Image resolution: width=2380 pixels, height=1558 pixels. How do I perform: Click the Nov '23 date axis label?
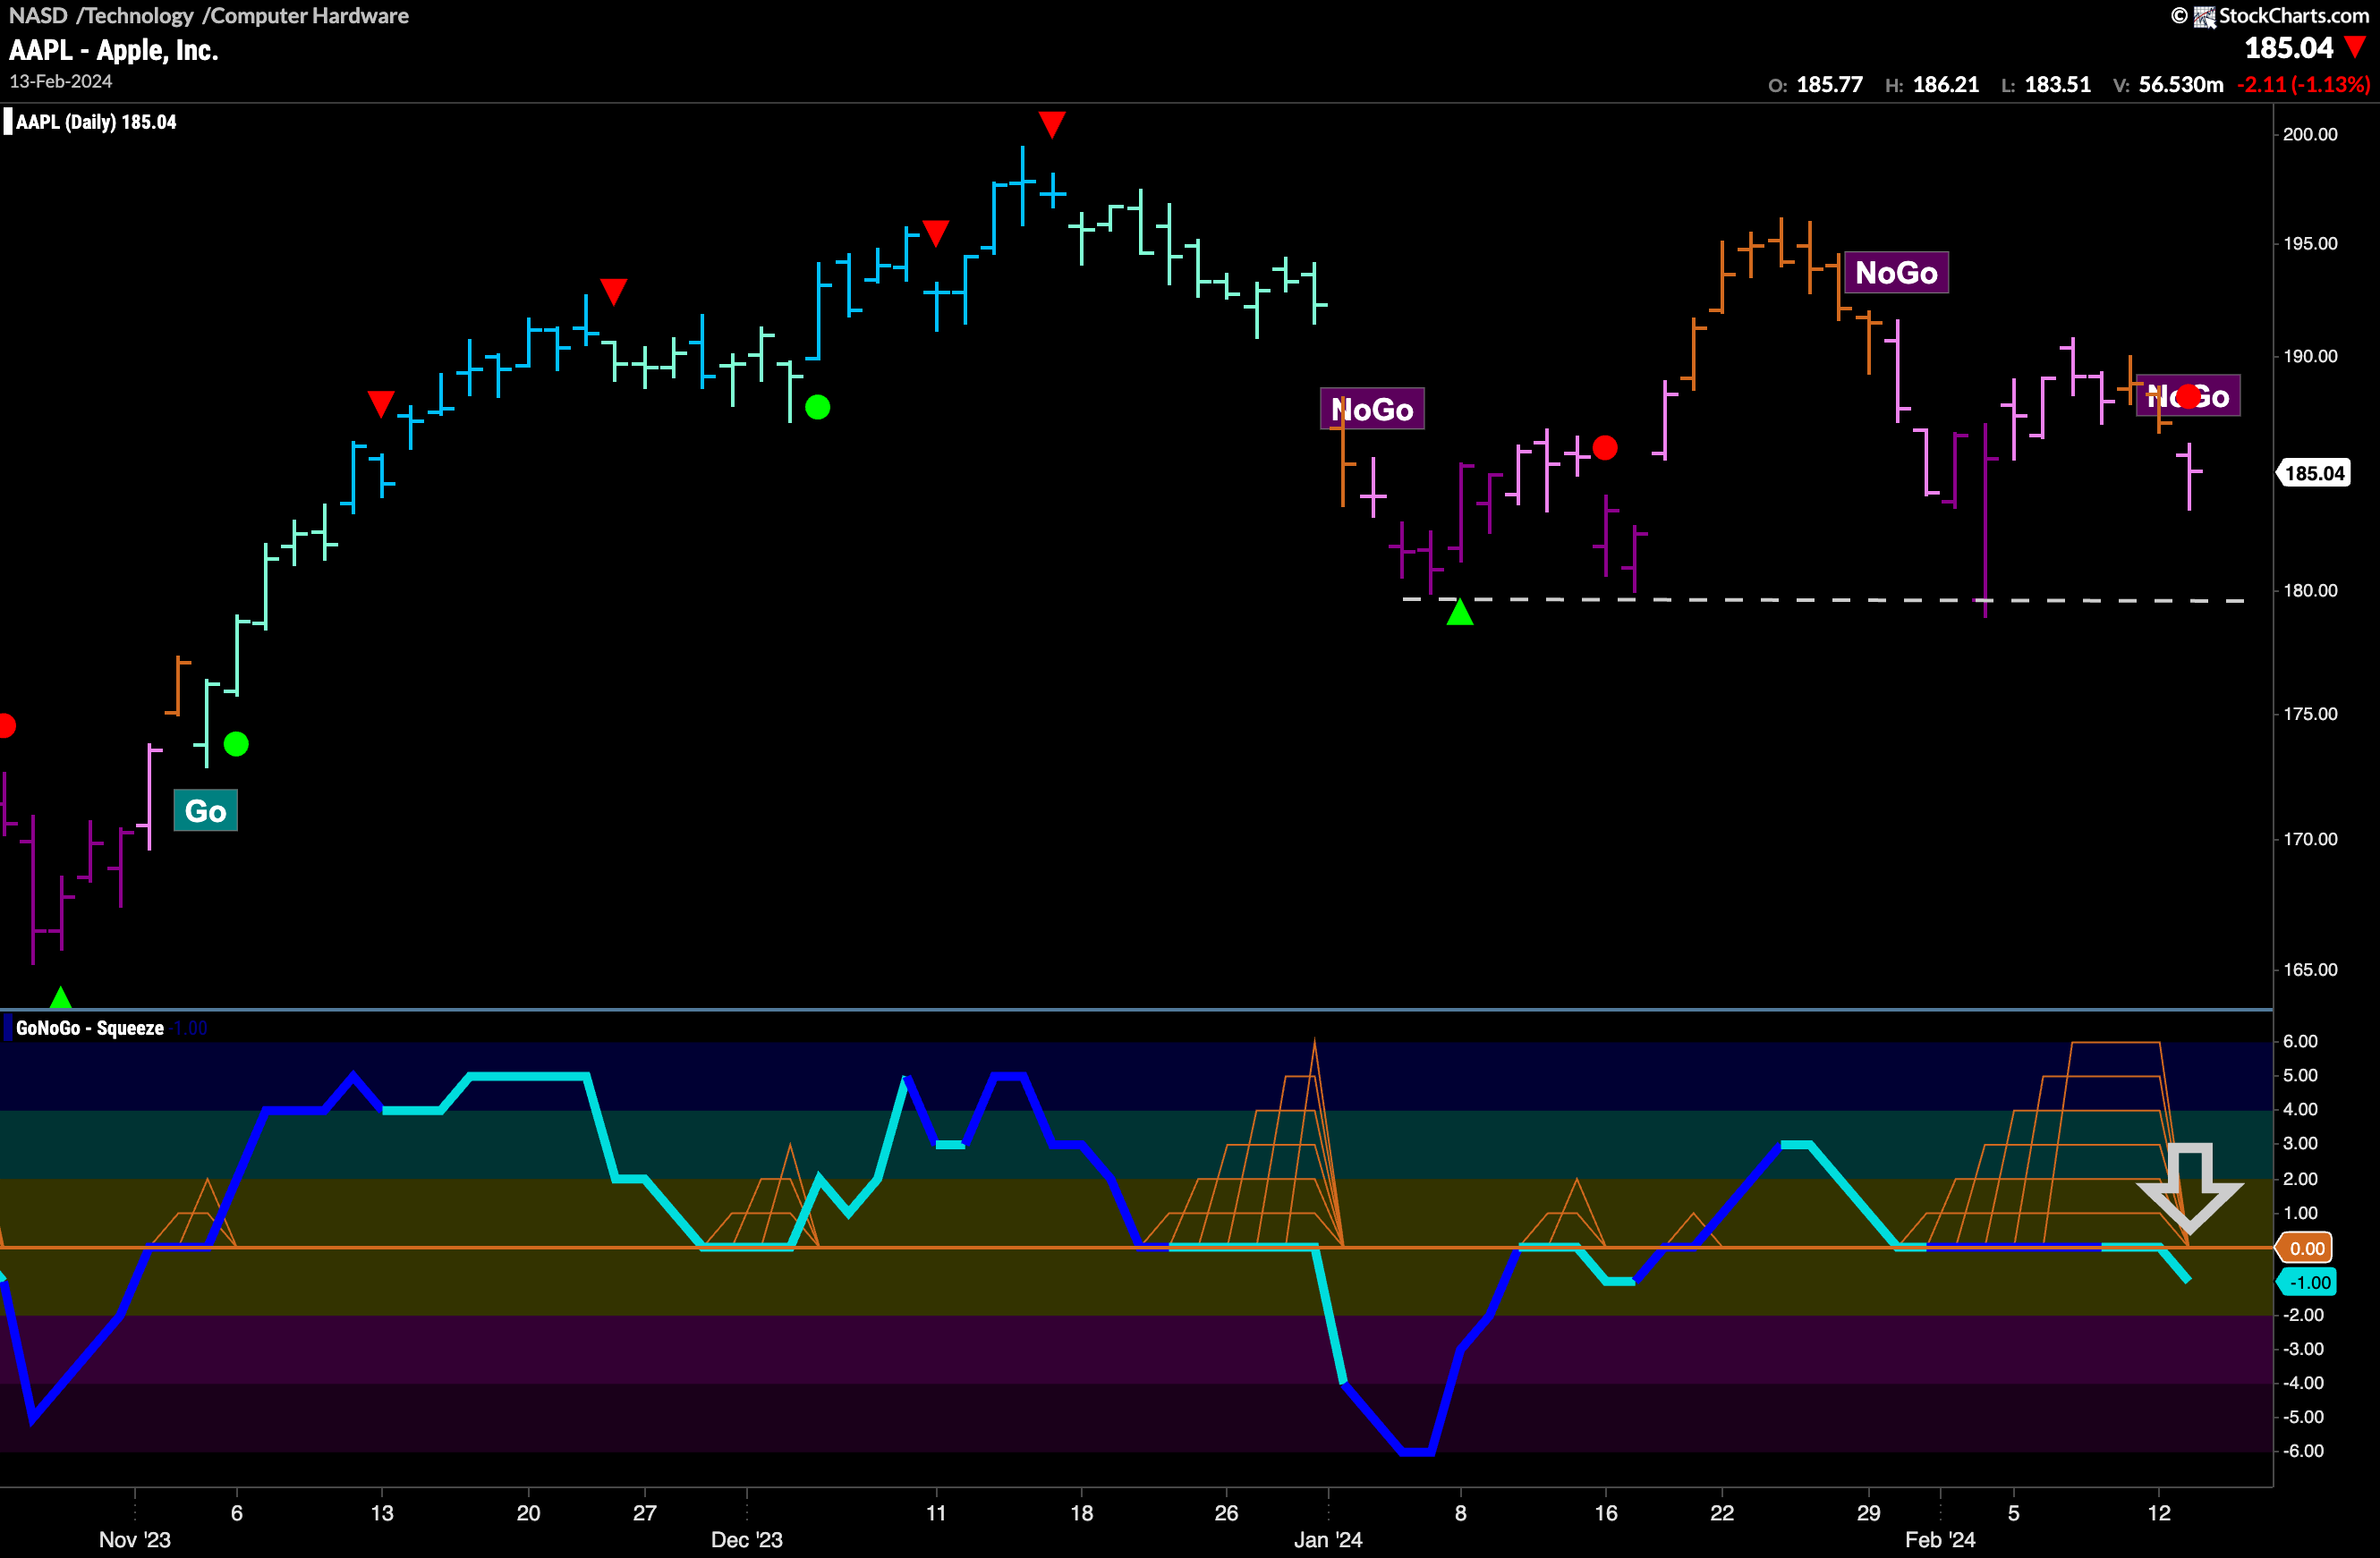pos(135,1539)
